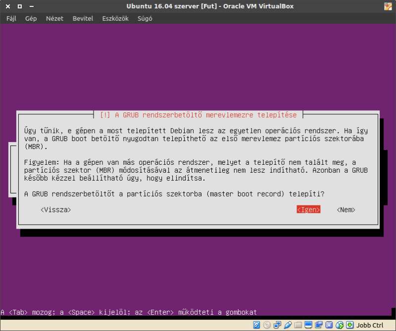Open the Eszközök menu
Viewport: 396px width, 331px height.
pos(115,18)
